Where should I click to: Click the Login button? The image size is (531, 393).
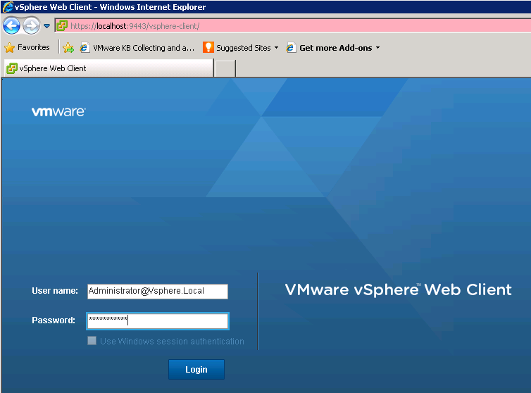pyautogui.click(x=196, y=369)
